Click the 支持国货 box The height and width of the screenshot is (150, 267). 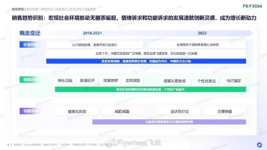(x=133, y=81)
